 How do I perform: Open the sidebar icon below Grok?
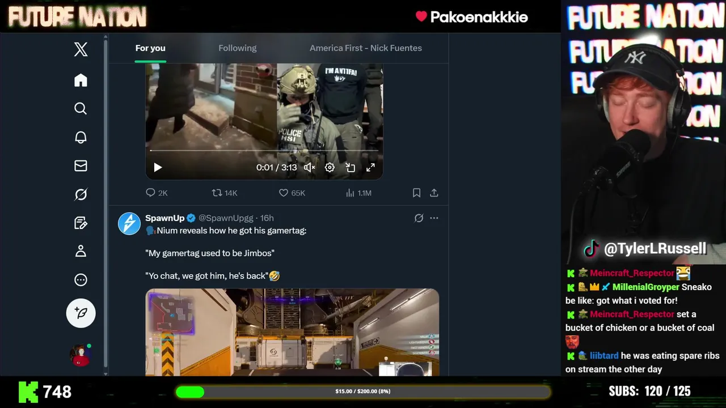click(81, 223)
